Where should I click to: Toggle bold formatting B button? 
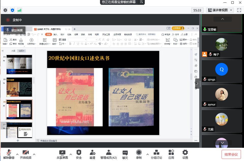click(70, 44)
